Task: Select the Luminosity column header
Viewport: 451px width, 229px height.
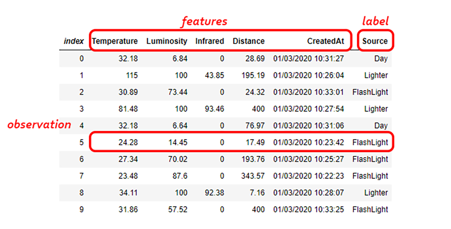Action: tap(167, 41)
